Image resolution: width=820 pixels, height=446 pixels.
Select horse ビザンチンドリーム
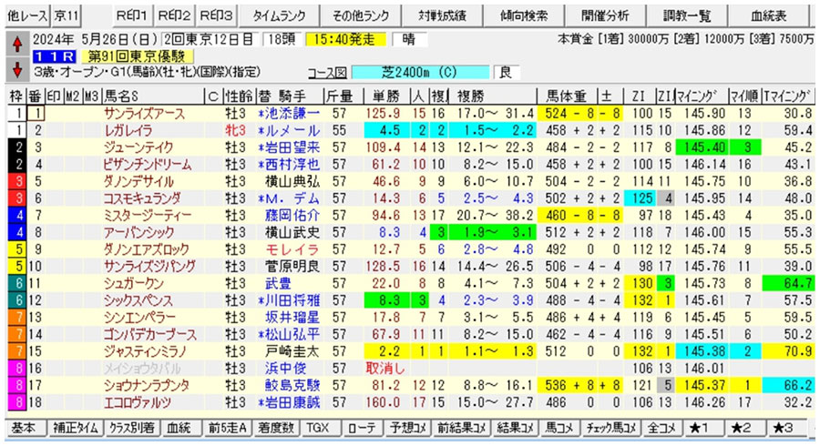(x=147, y=165)
